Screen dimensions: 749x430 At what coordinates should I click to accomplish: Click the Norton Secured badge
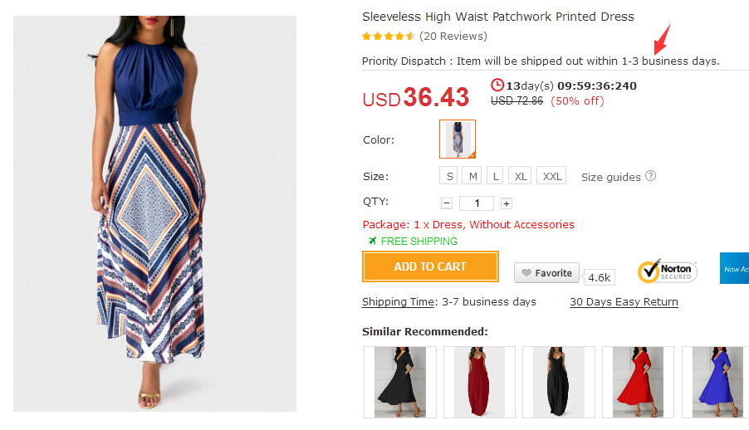coord(667,271)
